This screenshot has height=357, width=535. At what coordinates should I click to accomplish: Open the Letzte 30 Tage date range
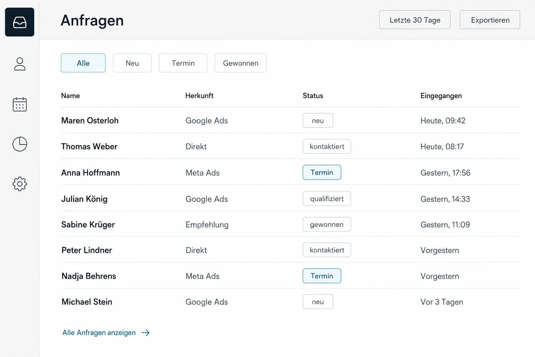415,20
